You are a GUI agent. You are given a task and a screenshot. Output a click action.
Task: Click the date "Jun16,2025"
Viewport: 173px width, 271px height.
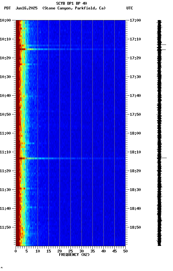coord(26,8)
